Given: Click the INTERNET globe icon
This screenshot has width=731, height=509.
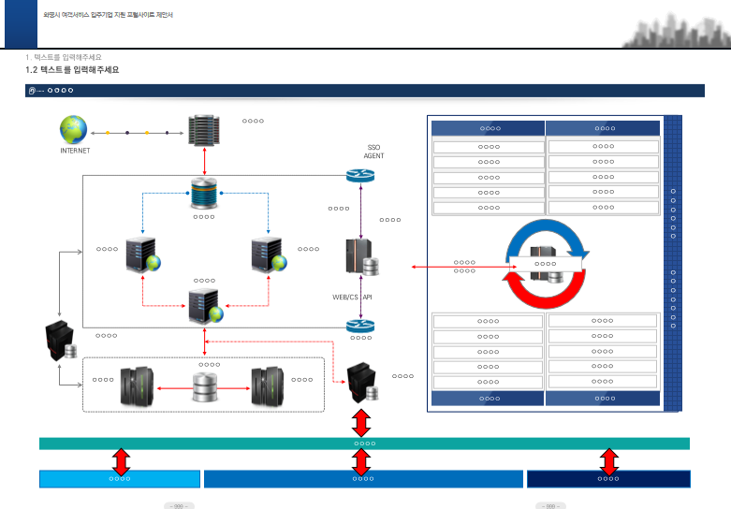Looking at the screenshot, I should (73, 129).
